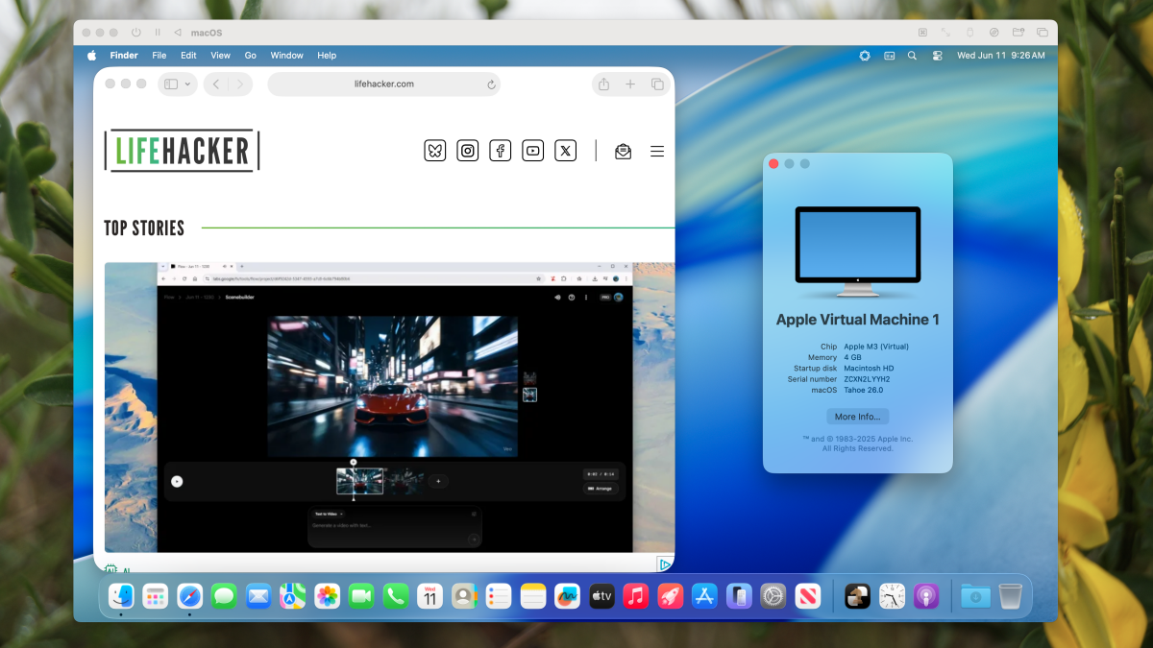Click the lifehacker.com address bar
The height and width of the screenshot is (648, 1153).
(x=384, y=84)
